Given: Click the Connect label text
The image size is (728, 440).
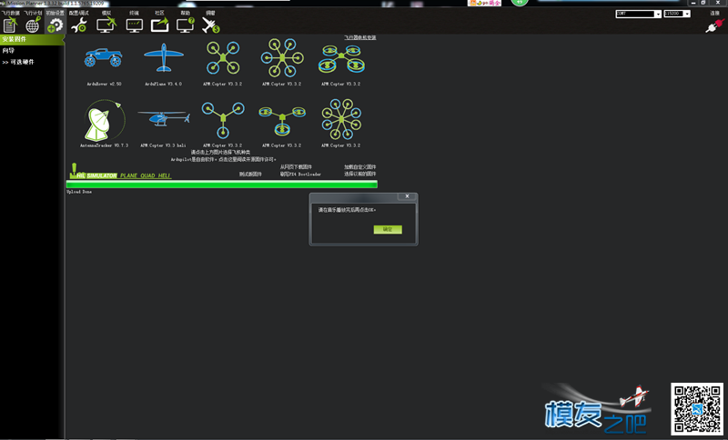Looking at the screenshot, I should click(x=715, y=14).
